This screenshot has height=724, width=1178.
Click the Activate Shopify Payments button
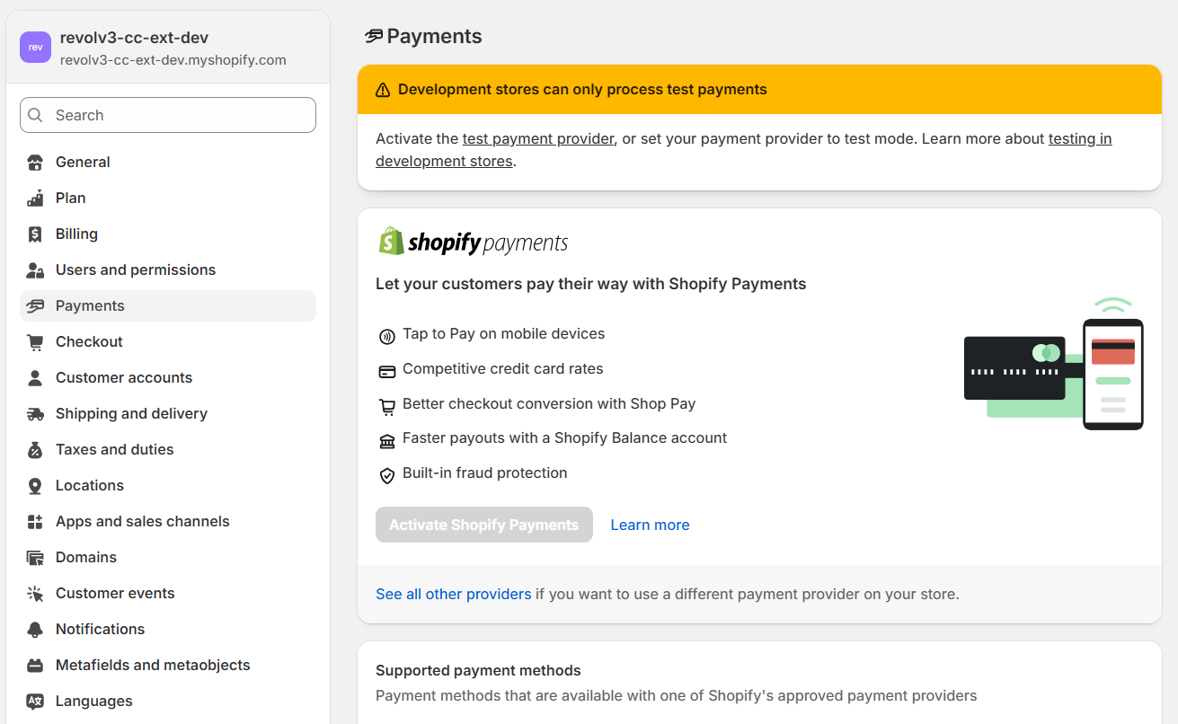pos(483,525)
